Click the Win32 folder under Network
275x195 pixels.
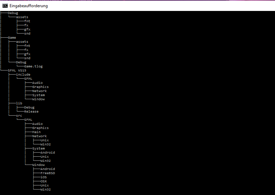click(46, 144)
